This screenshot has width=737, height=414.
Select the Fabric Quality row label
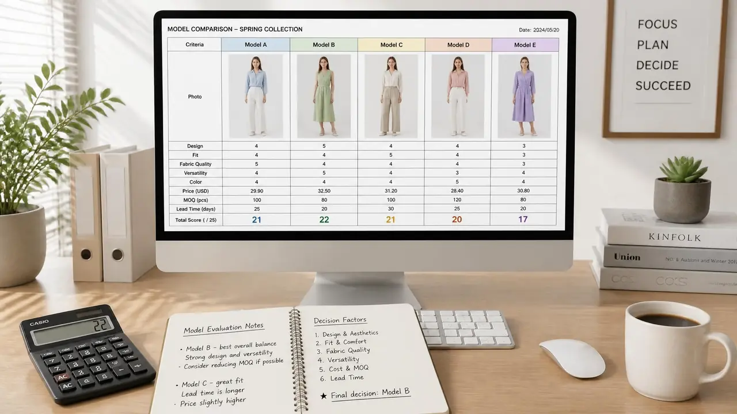(x=195, y=164)
